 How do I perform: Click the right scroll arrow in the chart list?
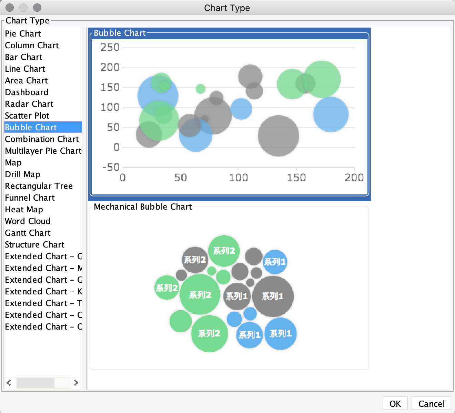(x=76, y=383)
